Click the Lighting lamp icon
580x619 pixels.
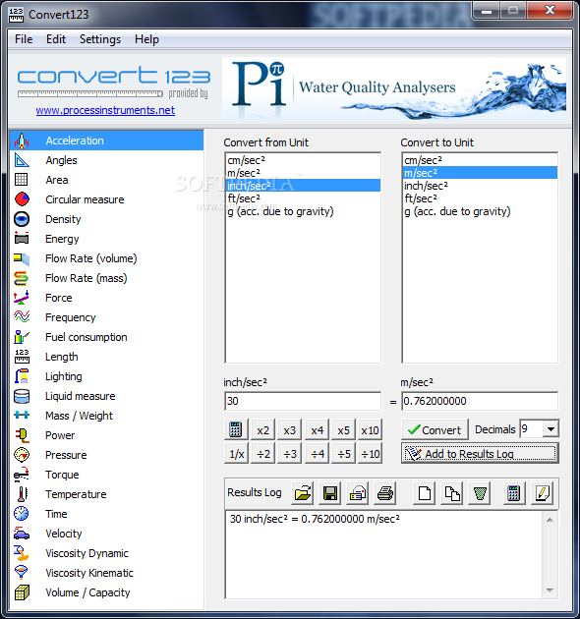click(x=22, y=376)
